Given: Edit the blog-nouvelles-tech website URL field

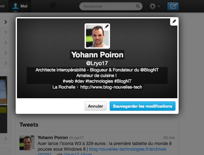Looking at the screenshot, I should click(111, 87).
